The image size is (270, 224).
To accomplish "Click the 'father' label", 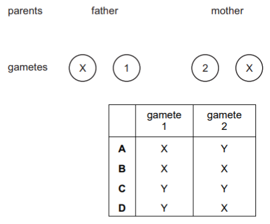I will point(105,10).
